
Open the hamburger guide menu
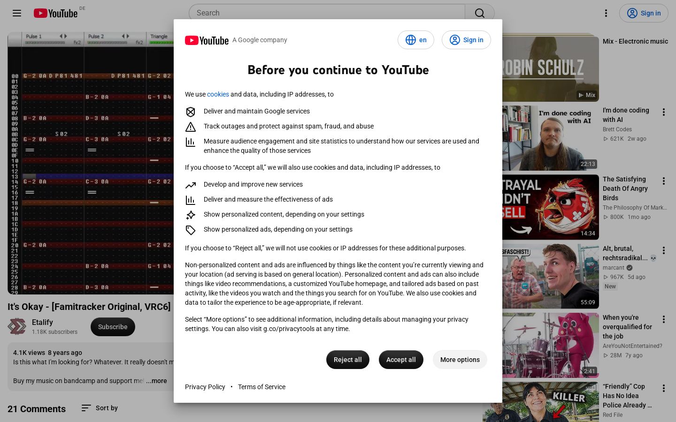17,13
